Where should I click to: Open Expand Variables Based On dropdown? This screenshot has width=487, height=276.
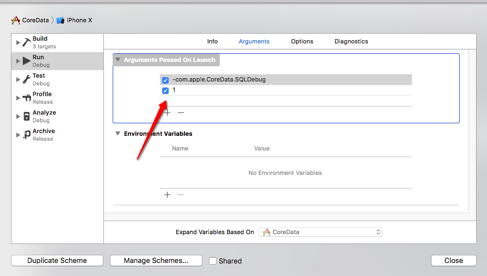(x=320, y=232)
